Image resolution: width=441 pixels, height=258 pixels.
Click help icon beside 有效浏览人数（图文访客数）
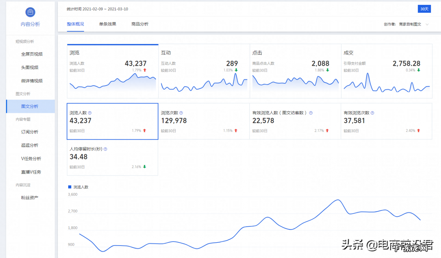311,113
